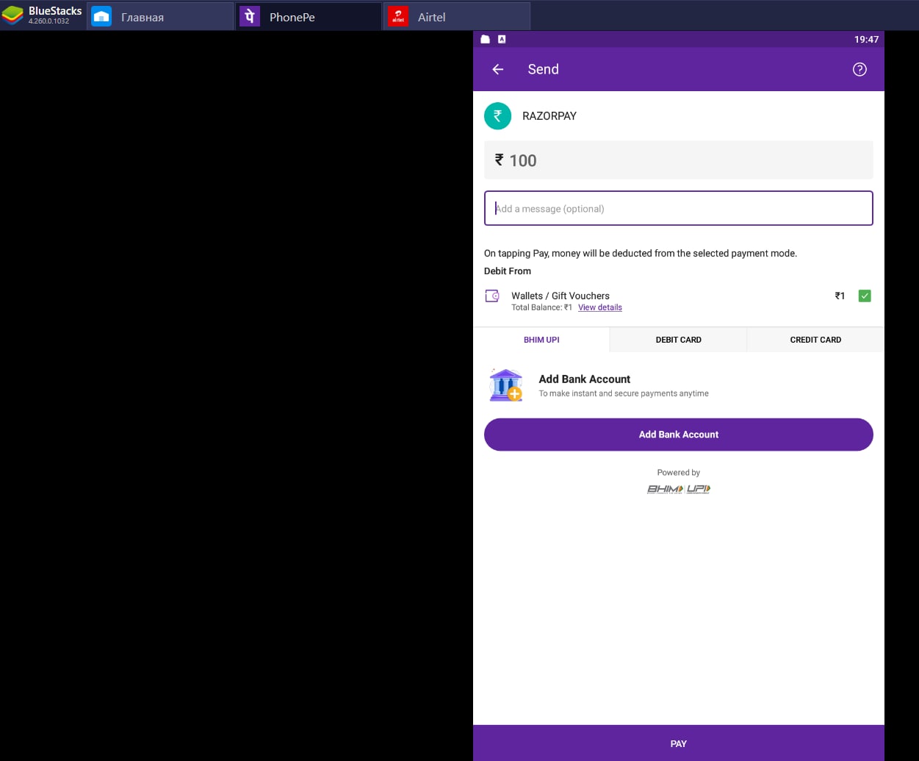Focus the Add a message field
Image resolution: width=919 pixels, height=761 pixels.
click(x=679, y=208)
